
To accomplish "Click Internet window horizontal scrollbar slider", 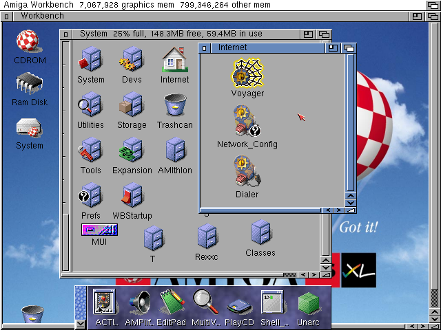I will (x=260, y=210).
